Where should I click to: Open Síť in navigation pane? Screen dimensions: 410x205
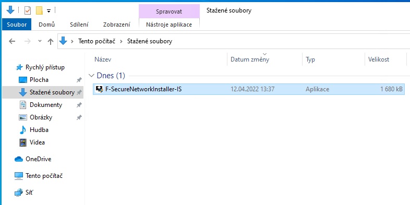tap(29, 192)
